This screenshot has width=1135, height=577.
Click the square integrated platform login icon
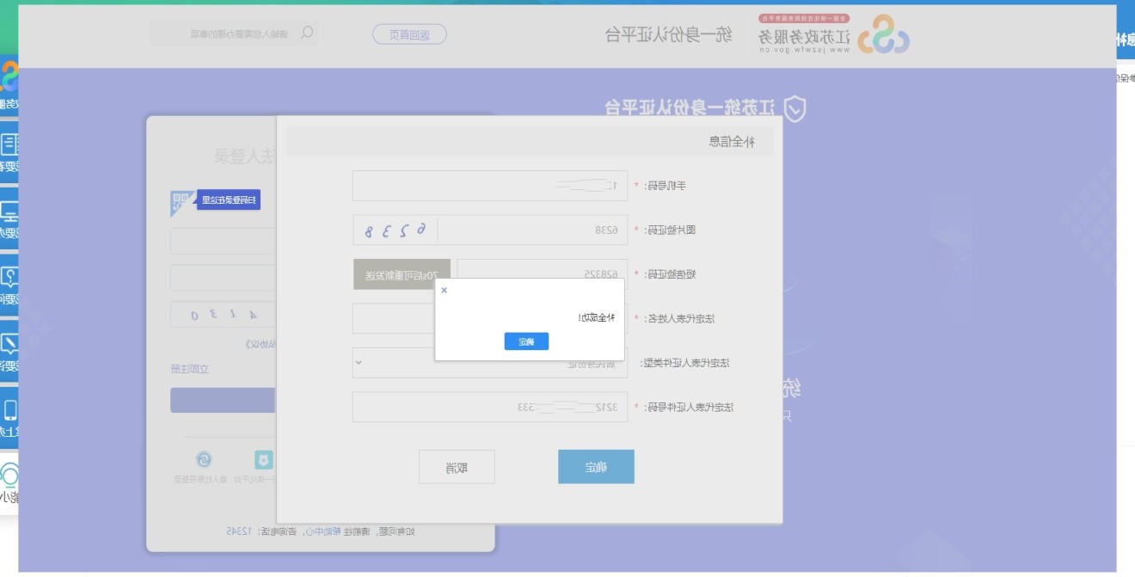[264, 459]
